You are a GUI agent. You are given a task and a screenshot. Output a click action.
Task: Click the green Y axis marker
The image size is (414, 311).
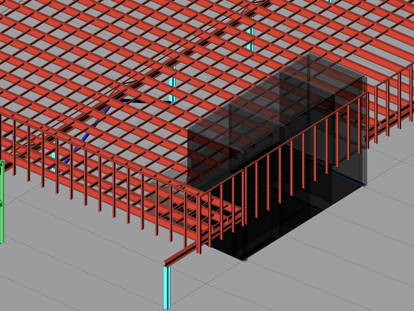coord(19,142)
